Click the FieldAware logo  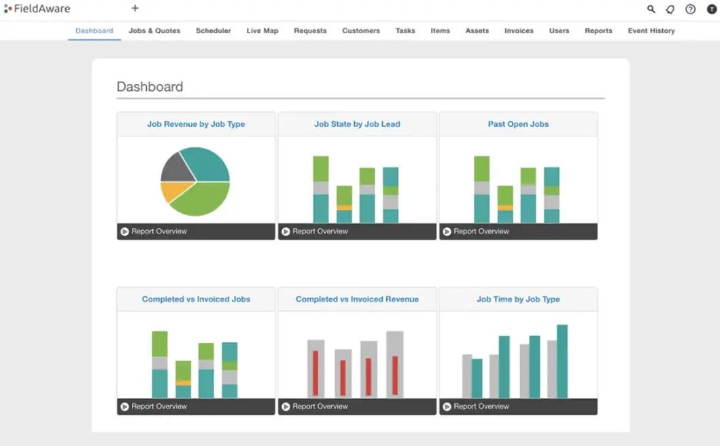[37, 8]
